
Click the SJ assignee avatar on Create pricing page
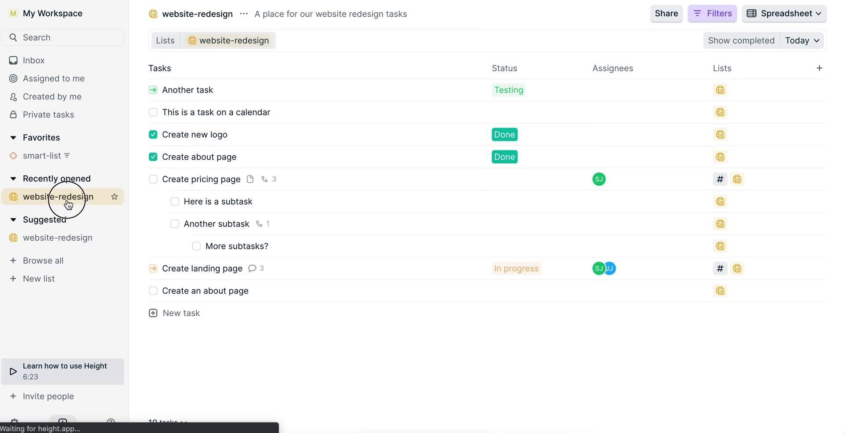pos(599,179)
